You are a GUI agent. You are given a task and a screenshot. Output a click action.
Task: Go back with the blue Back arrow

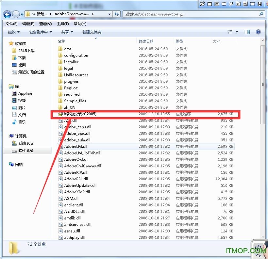click(7, 14)
